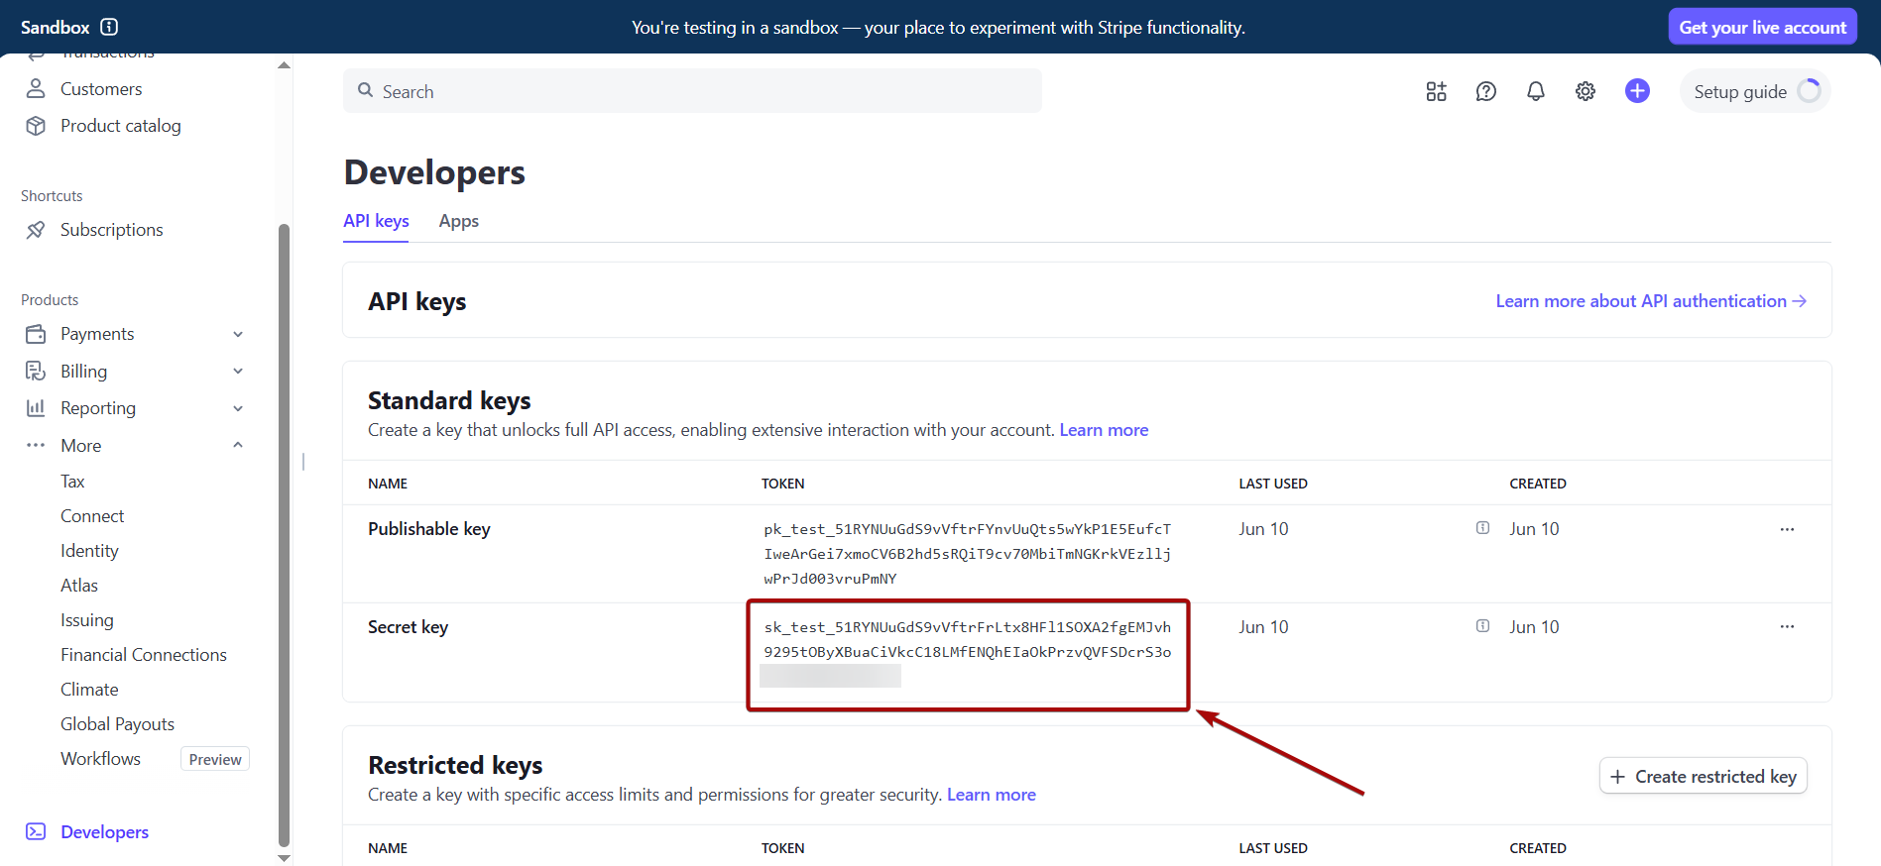1881x866 pixels.
Task: Open Workflows in sidebar
Action: tap(100, 759)
